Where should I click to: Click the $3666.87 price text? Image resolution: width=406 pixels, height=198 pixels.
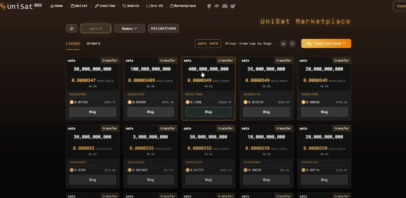click(225, 102)
